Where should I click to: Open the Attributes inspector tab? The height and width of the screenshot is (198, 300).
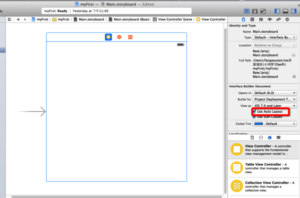click(270, 19)
